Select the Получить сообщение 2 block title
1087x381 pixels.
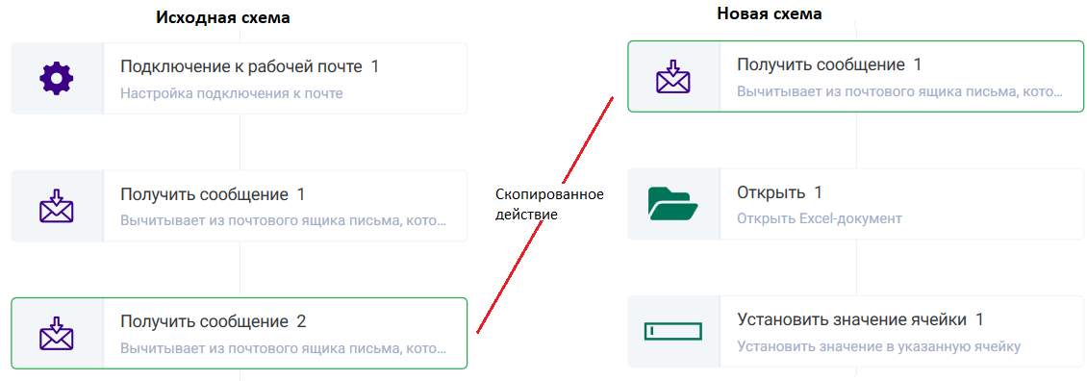click(x=213, y=321)
